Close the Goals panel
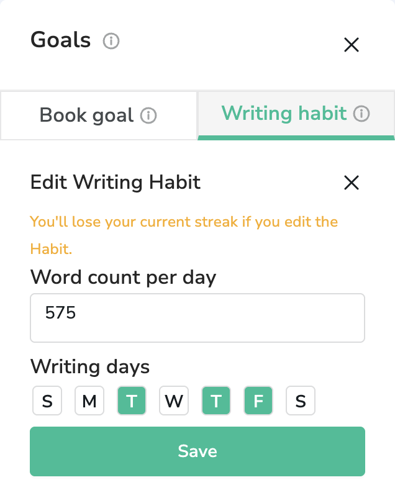395x503 pixels. [x=352, y=45]
